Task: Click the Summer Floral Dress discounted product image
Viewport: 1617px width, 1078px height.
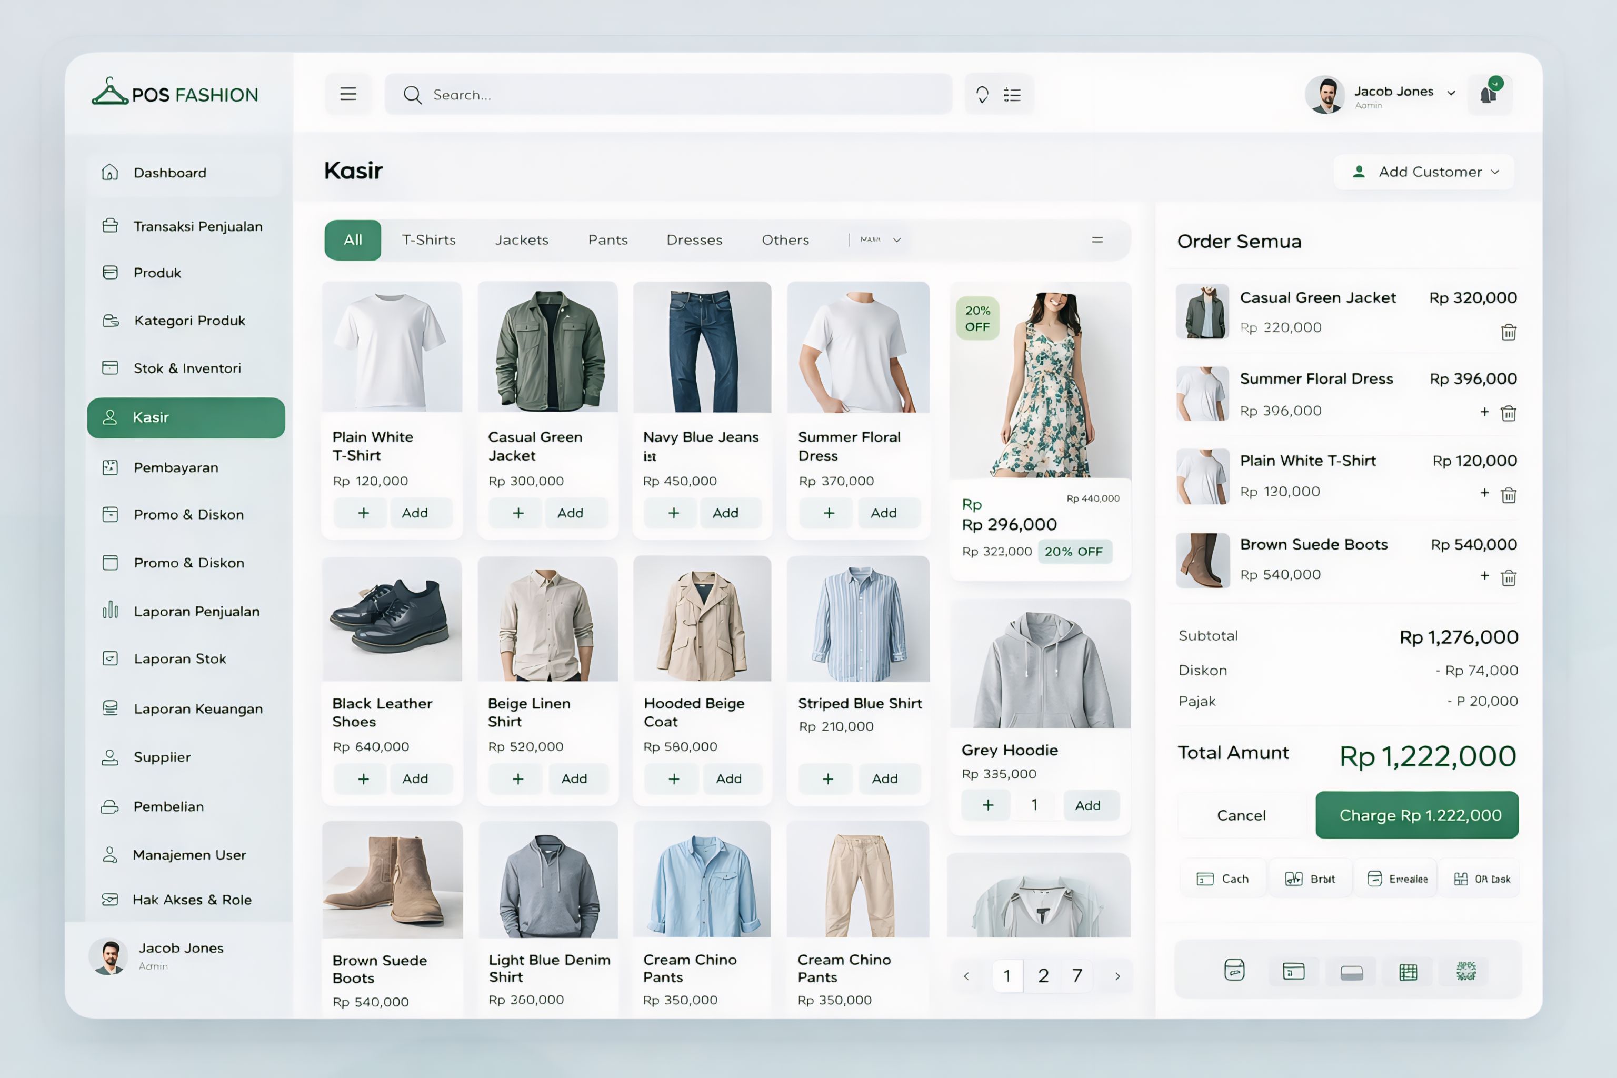Action: 1040,380
